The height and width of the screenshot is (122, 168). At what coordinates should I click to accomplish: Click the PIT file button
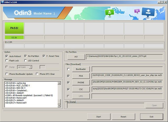coord(76,57)
